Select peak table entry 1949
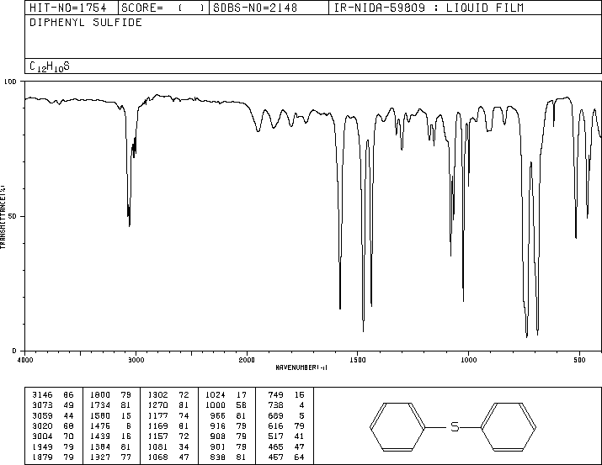 [x=42, y=447]
